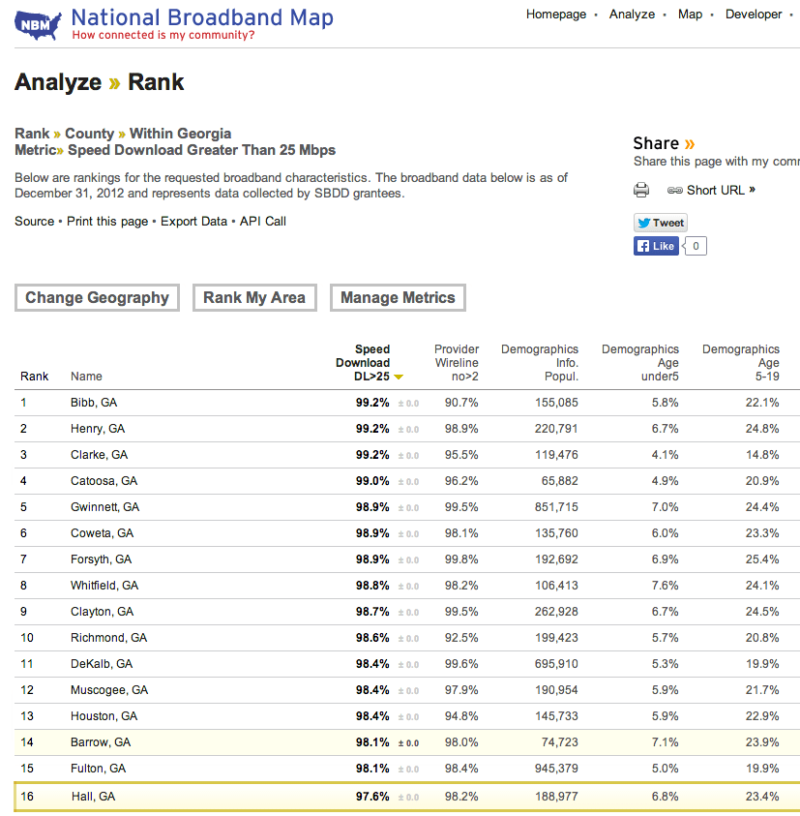Screen dimensions: 800x816
Task: Sort by Provider Wireline column header
Action: click(x=457, y=363)
